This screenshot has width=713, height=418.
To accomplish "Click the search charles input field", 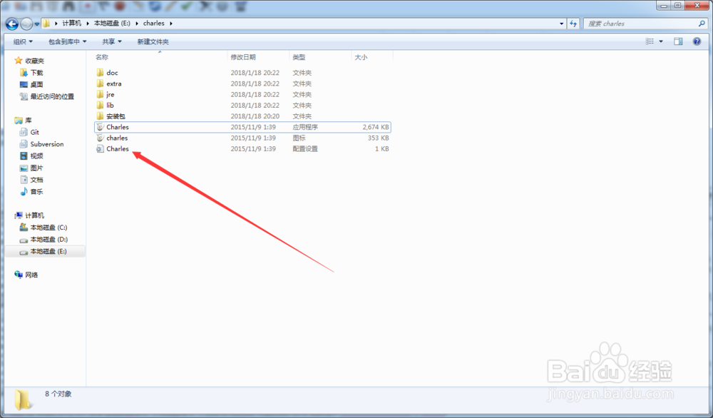I will (x=641, y=24).
